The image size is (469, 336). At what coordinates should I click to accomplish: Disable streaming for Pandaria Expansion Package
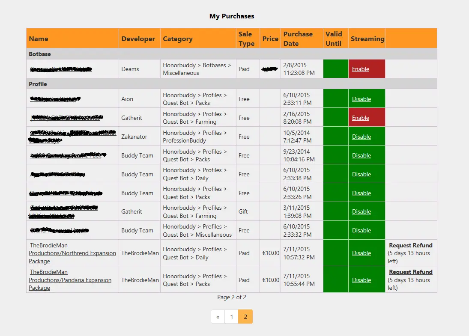[x=361, y=280]
